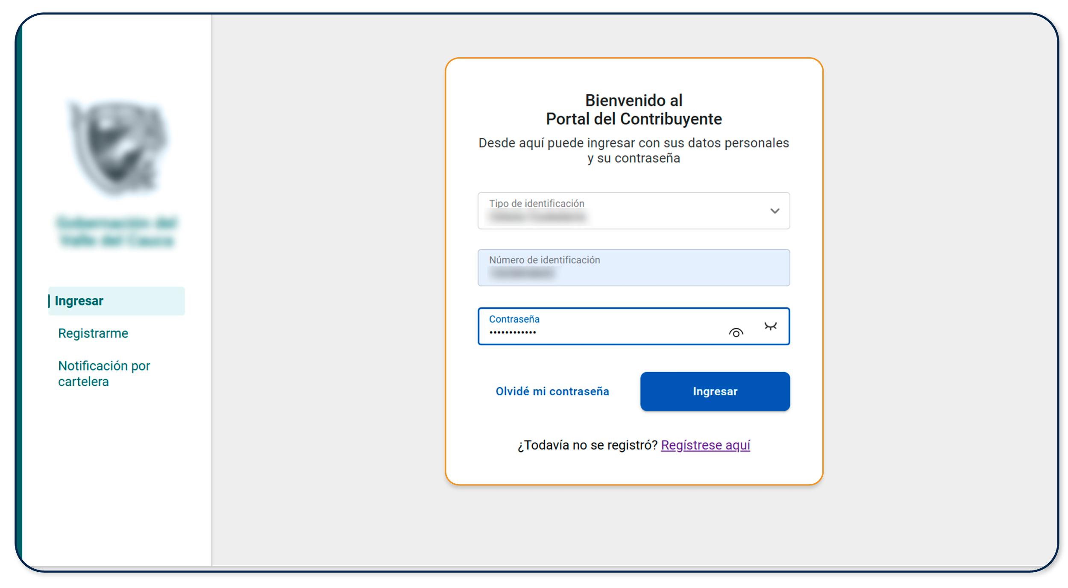The height and width of the screenshot is (588, 1068).
Task: Follow the Regístrese aquí link
Action: point(705,445)
